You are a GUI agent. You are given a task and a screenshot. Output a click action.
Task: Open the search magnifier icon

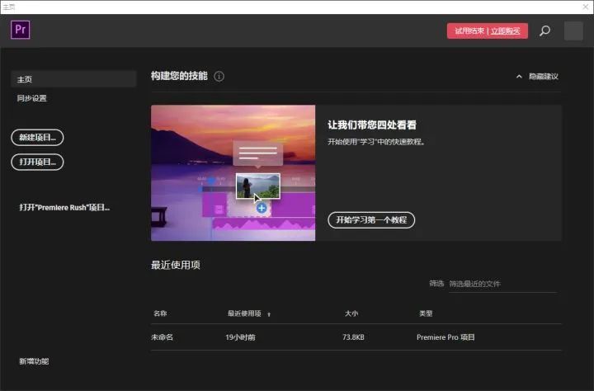point(544,31)
